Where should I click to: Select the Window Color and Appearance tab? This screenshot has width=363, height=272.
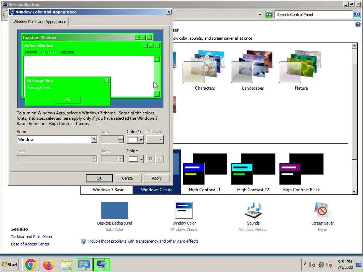(40, 22)
